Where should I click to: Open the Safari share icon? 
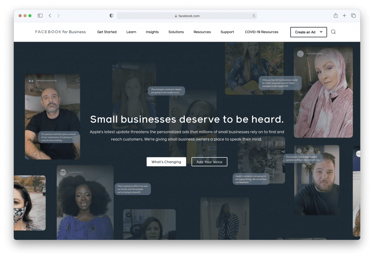[336, 15]
